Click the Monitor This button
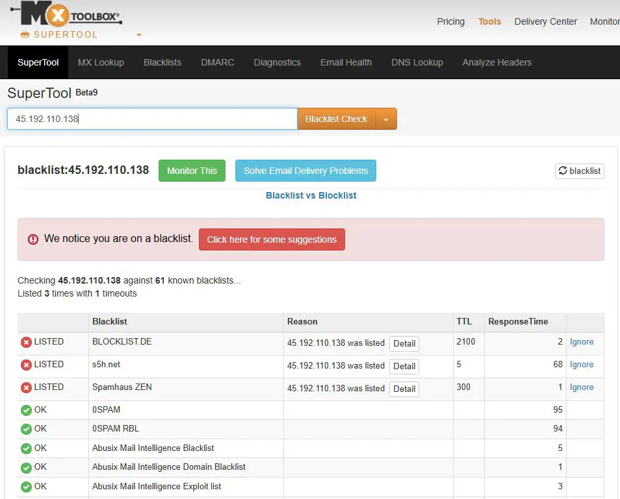The image size is (620, 499). pyautogui.click(x=192, y=171)
